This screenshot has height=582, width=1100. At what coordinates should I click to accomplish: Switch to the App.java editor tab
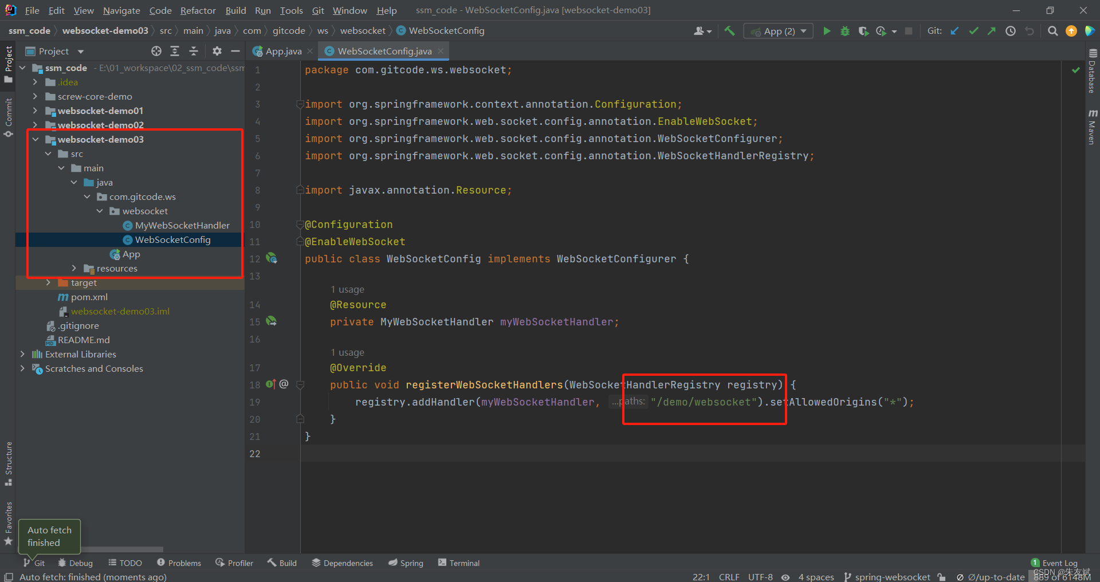pyautogui.click(x=283, y=51)
